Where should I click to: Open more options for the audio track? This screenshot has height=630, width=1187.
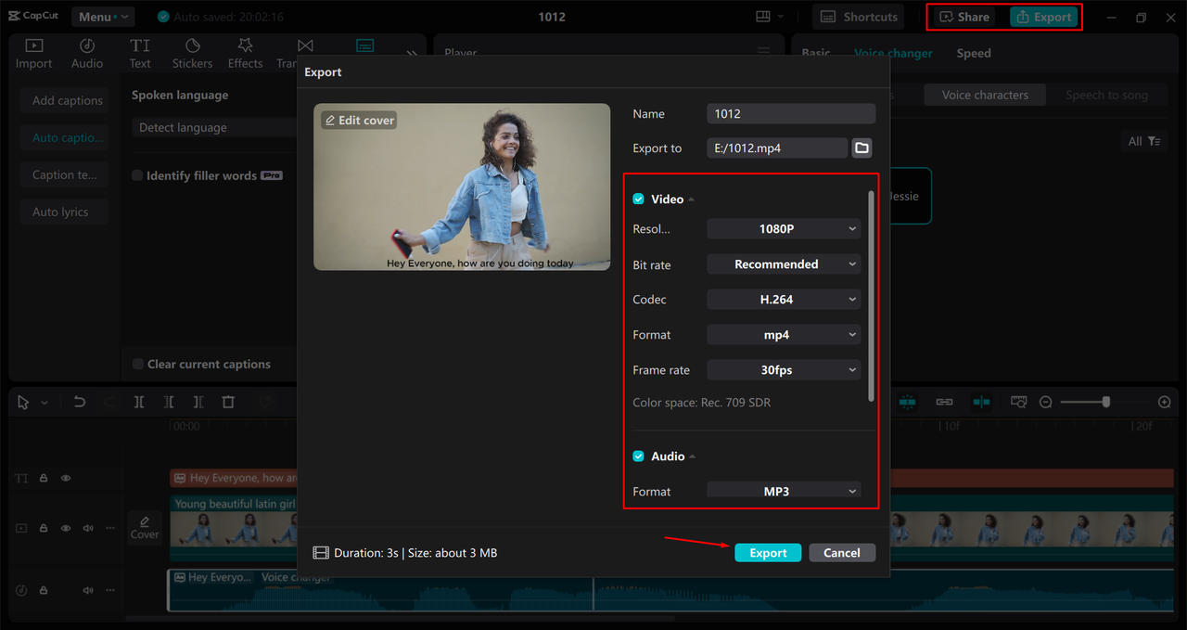(108, 590)
